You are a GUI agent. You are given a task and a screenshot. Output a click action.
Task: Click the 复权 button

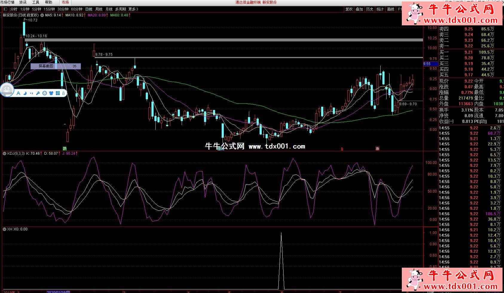pos(349,9)
